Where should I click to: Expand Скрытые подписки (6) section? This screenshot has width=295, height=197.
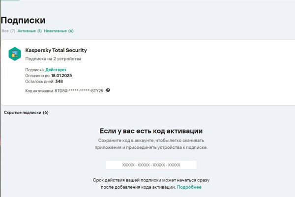pos(26,113)
